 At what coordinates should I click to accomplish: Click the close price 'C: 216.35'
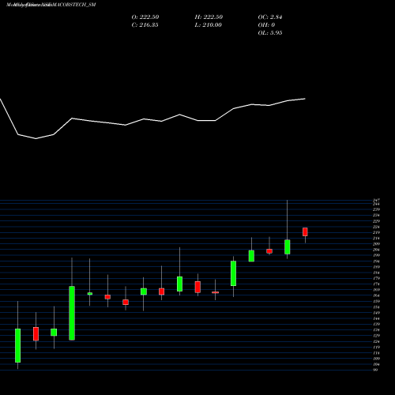pos(145,25)
